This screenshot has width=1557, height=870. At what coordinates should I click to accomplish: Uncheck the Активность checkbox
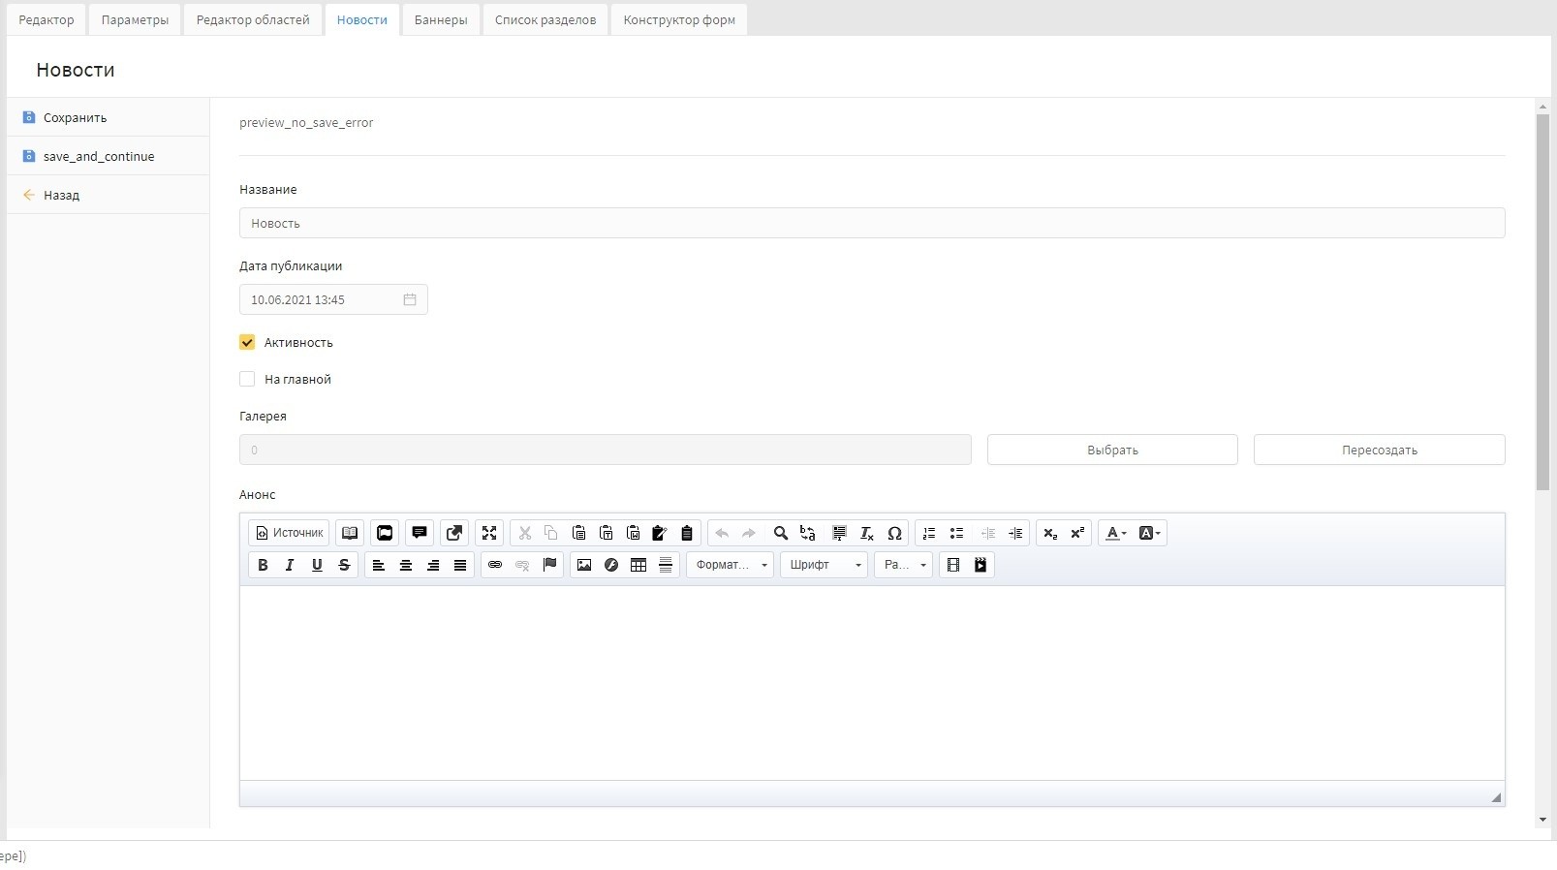(x=247, y=342)
